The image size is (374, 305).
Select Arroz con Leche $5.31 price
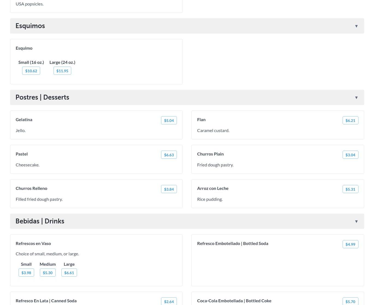[350, 189]
